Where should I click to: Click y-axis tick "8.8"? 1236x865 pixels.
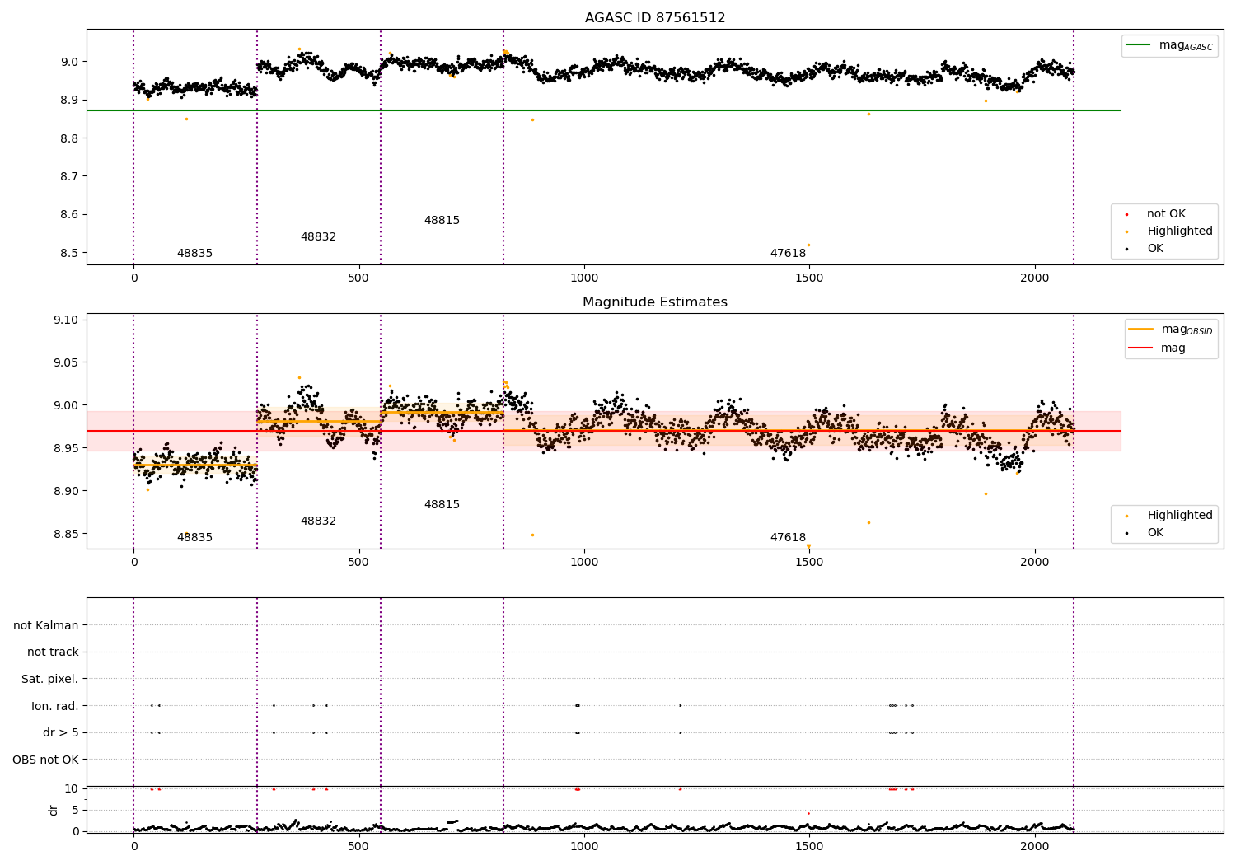69,139
